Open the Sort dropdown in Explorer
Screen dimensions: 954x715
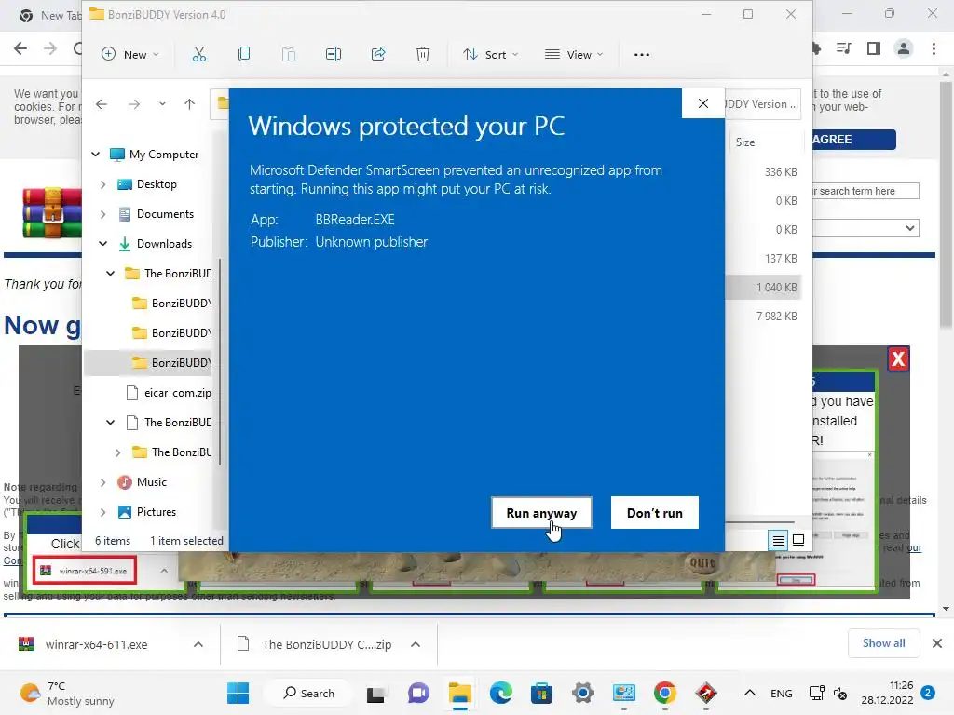[x=490, y=54]
